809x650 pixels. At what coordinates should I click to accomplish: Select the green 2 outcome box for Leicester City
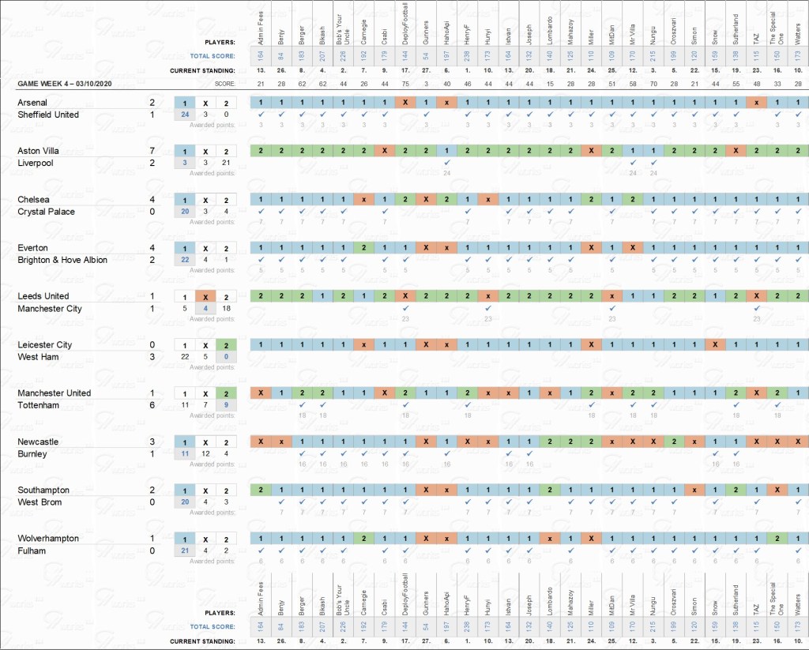[225, 345]
